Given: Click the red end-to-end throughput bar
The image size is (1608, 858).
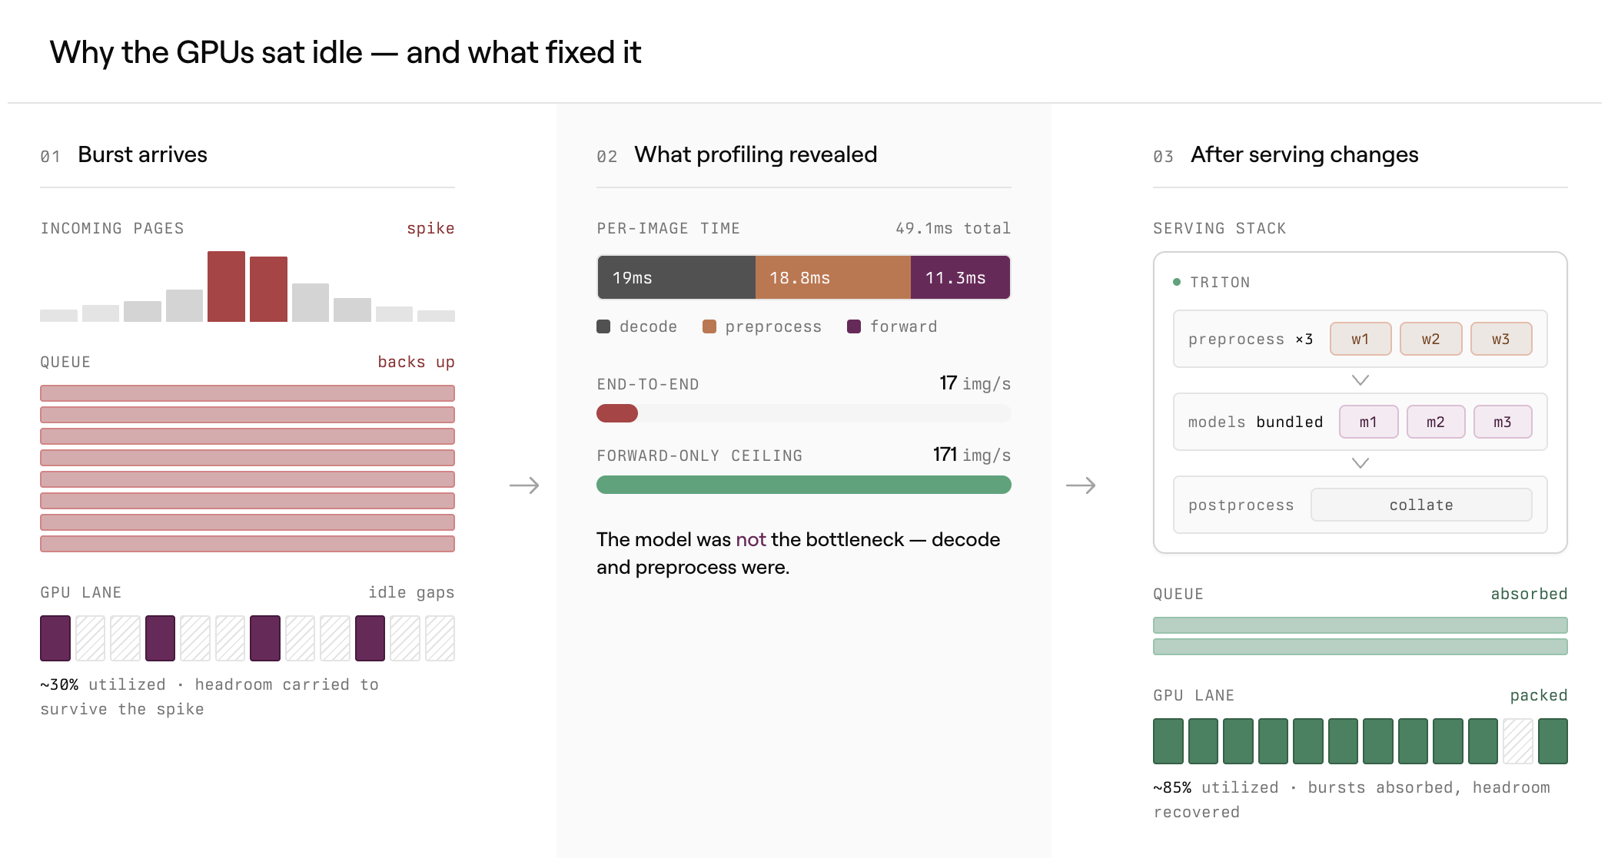Looking at the screenshot, I should point(617,413).
